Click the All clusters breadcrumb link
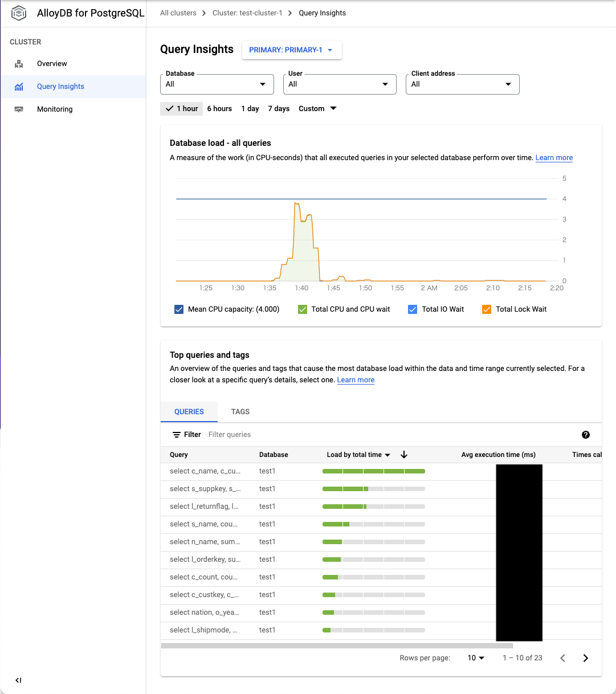The height and width of the screenshot is (694, 616). [178, 13]
